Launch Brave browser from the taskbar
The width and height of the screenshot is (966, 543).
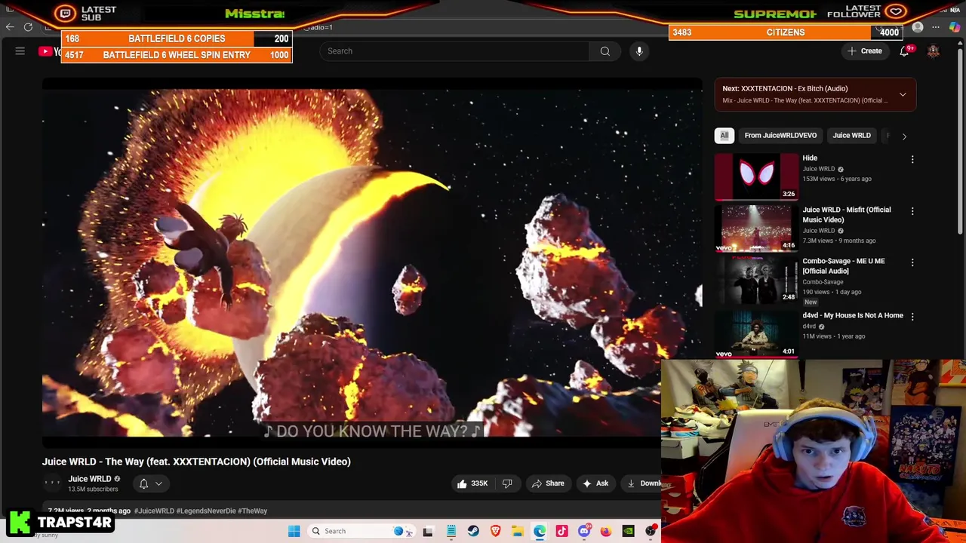pyautogui.click(x=495, y=531)
